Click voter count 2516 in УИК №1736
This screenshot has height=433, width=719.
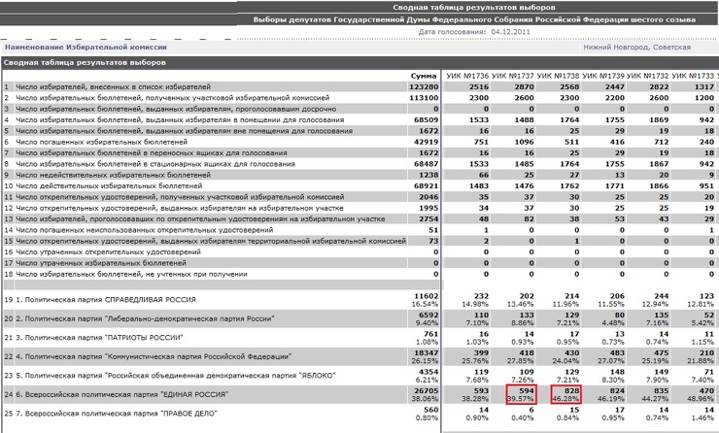[x=478, y=86]
